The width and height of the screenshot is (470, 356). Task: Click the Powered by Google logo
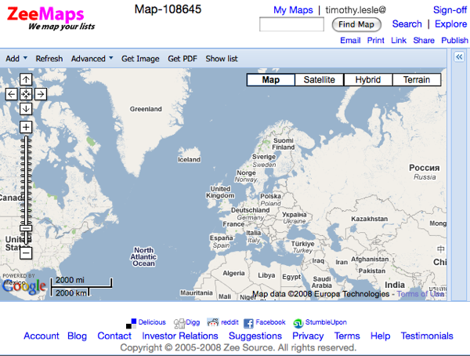(x=24, y=284)
